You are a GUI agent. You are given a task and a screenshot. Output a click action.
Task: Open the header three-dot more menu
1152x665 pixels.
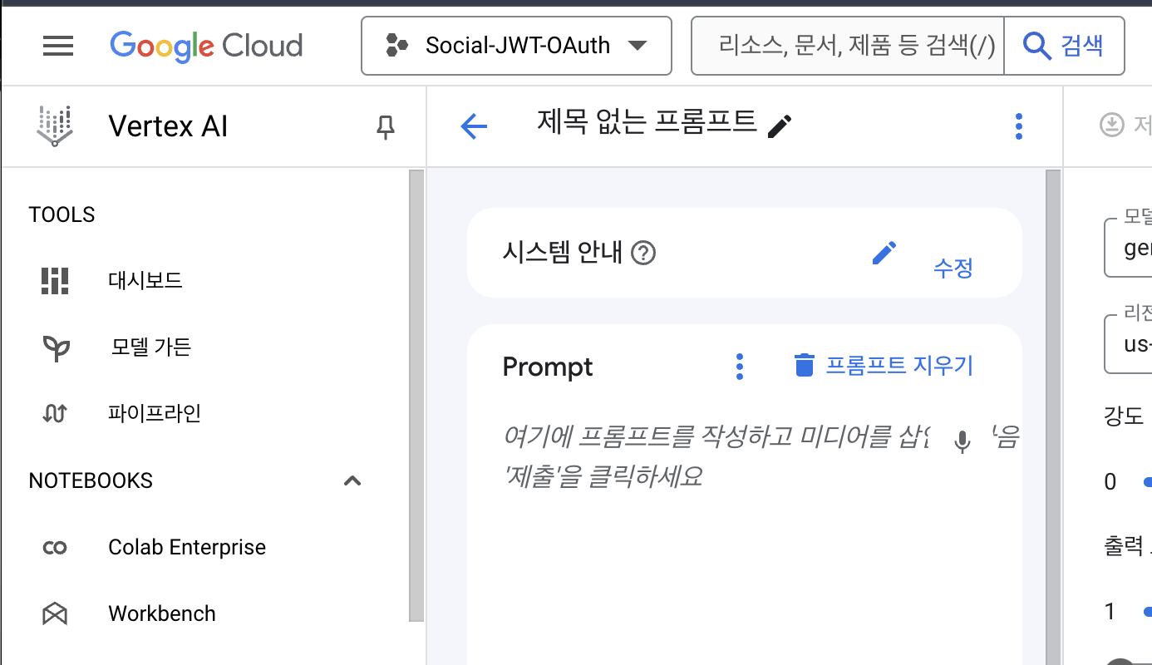[1019, 126]
